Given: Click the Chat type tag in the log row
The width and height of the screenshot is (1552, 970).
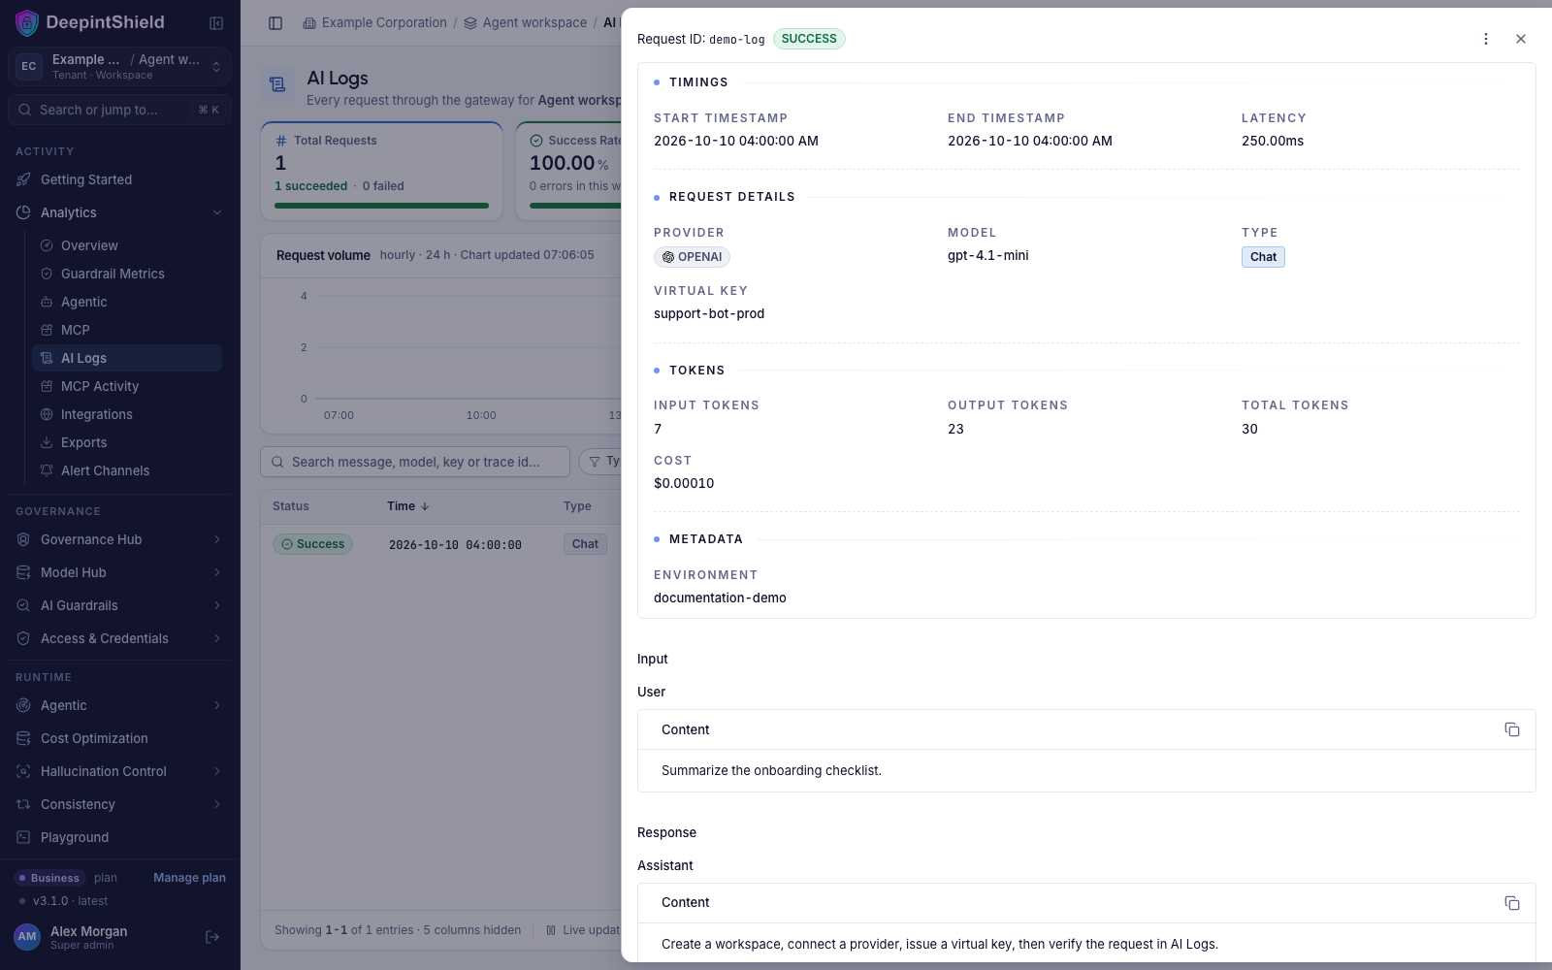Looking at the screenshot, I should [x=585, y=544].
